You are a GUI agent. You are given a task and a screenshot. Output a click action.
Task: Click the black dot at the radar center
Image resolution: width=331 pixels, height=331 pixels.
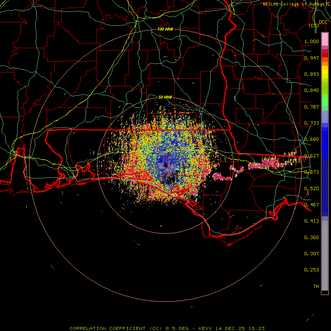pos(165,165)
